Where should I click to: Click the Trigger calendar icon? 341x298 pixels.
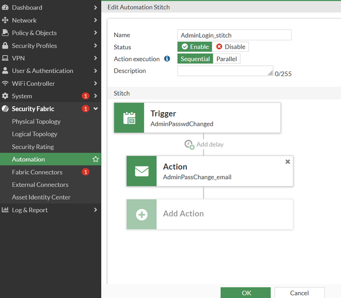point(129,118)
